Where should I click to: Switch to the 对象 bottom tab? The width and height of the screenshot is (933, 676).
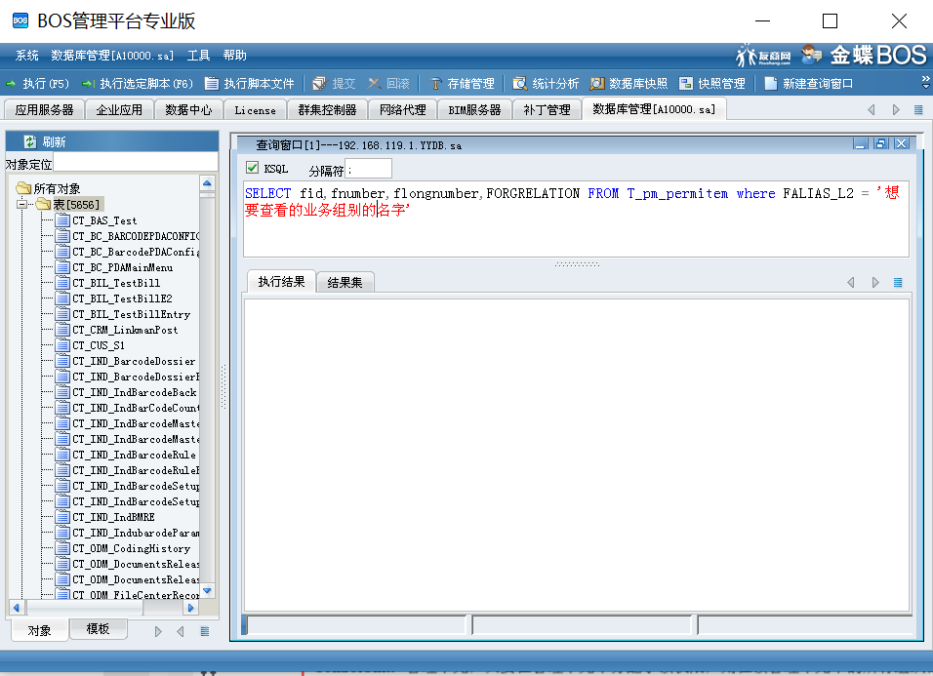coord(39,631)
